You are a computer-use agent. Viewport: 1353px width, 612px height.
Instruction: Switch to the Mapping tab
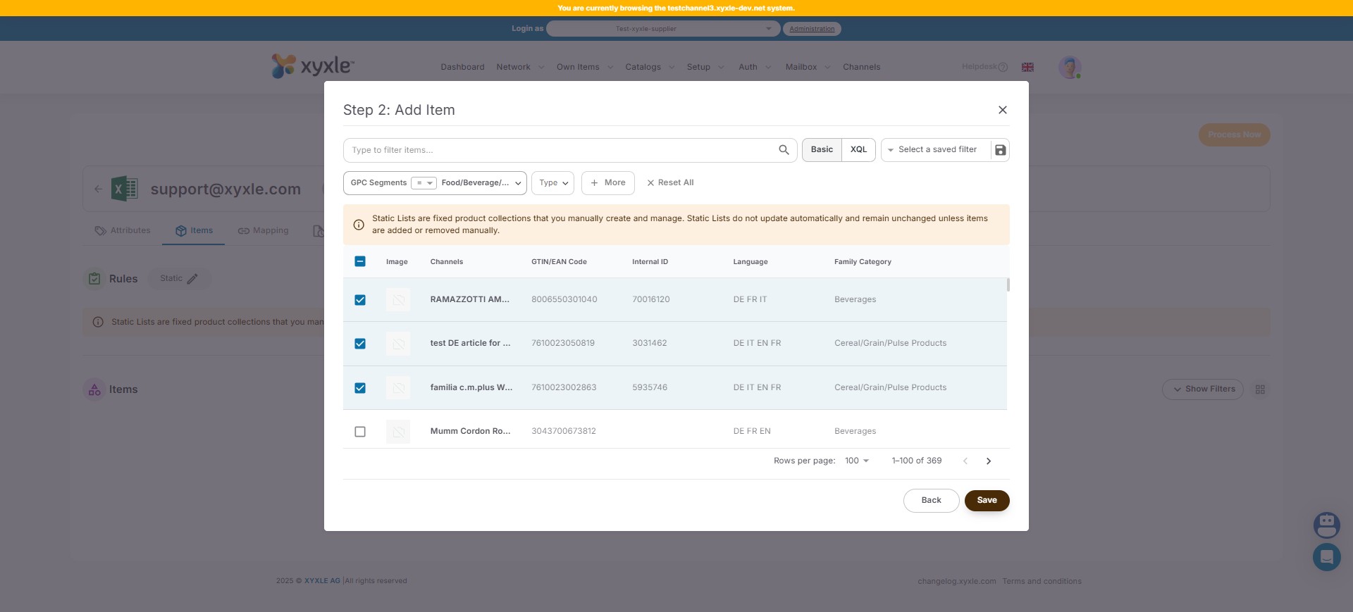point(264,231)
